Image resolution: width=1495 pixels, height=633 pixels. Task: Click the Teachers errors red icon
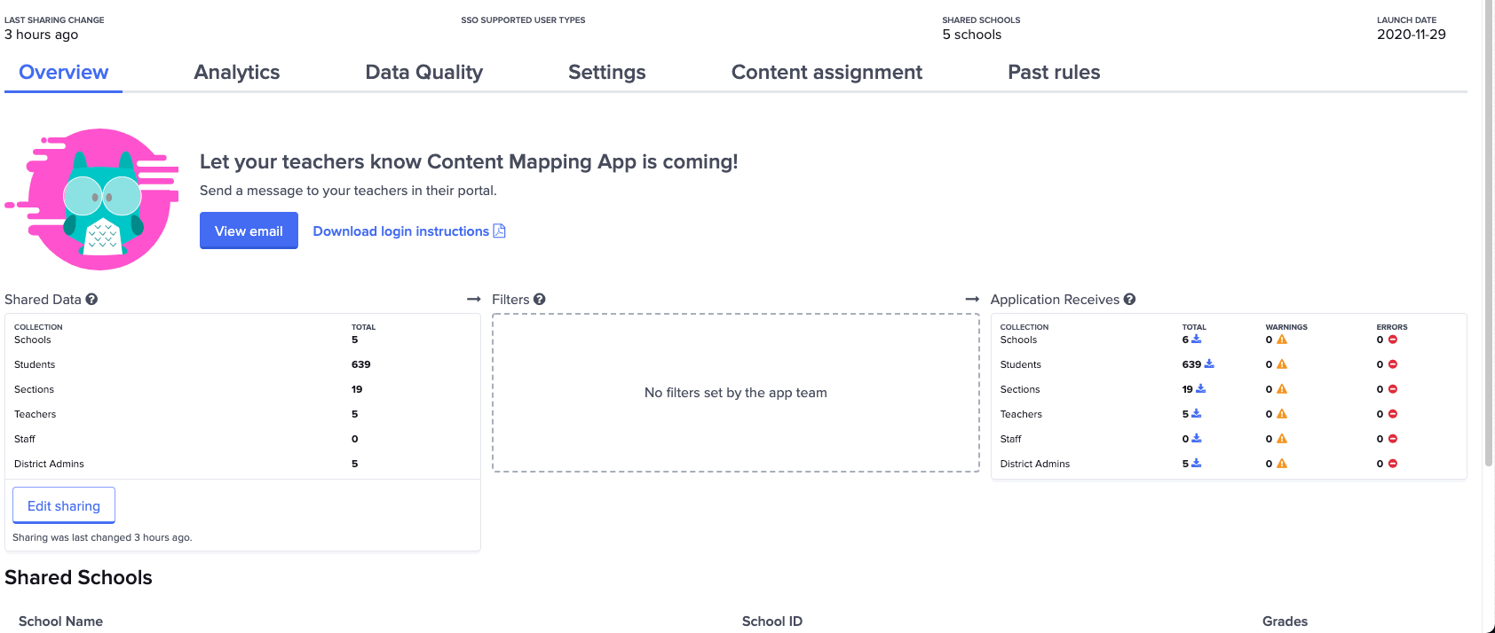coord(1393,414)
